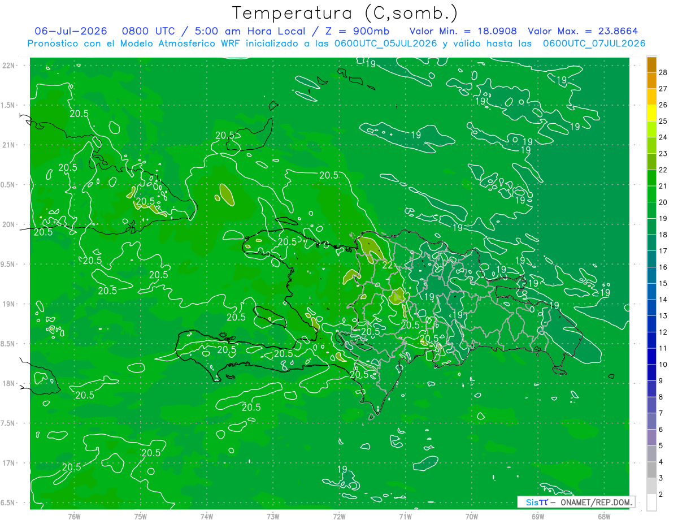Click the "76W" longitude axis label
Viewport: 678px width, 524px height.
coord(74,516)
